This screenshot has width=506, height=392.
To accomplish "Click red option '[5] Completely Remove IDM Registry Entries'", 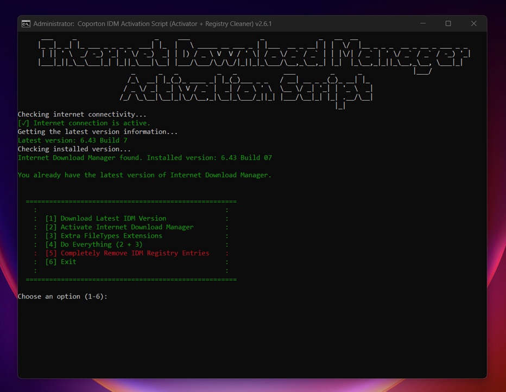I will 127,253.
